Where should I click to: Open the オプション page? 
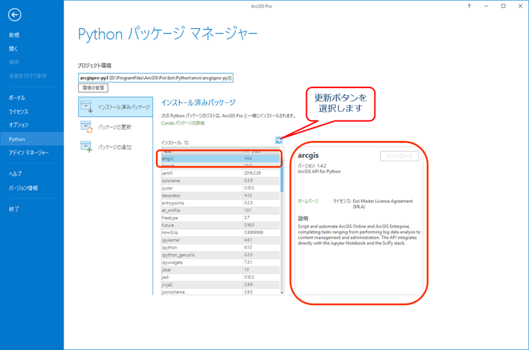pos(18,125)
